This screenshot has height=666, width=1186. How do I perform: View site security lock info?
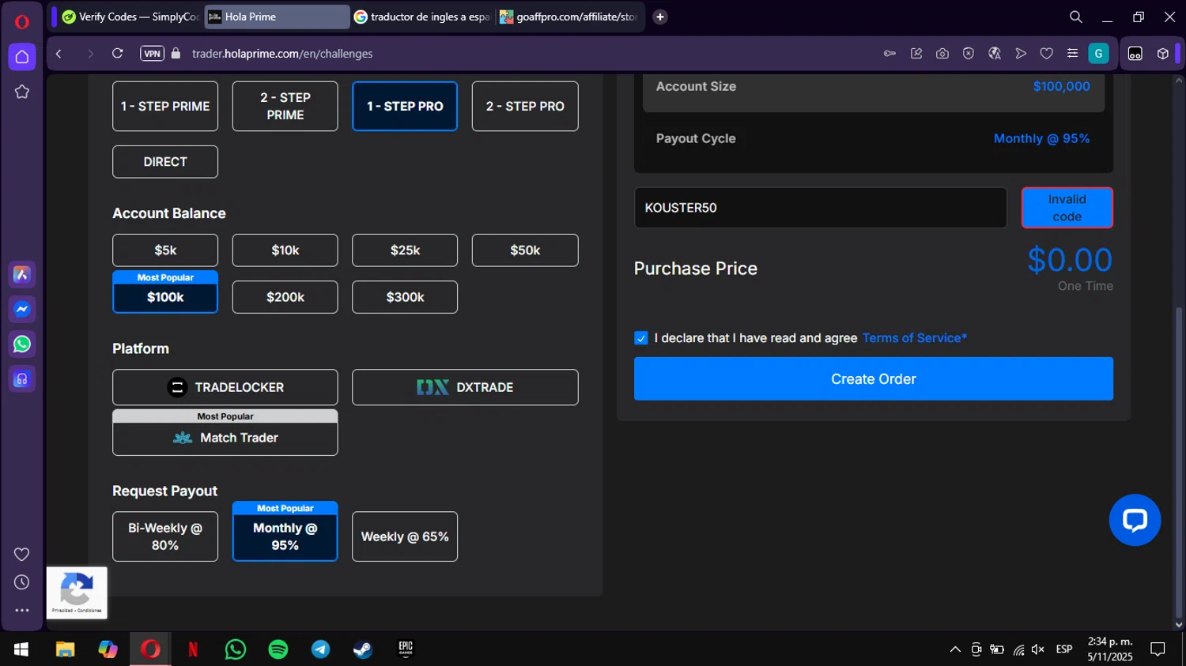(x=176, y=54)
